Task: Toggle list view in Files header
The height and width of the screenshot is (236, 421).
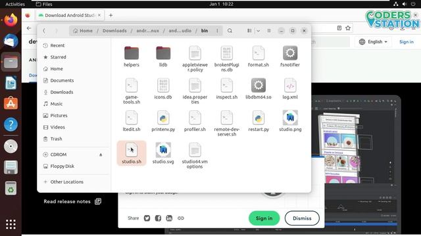Action: tap(249, 31)
